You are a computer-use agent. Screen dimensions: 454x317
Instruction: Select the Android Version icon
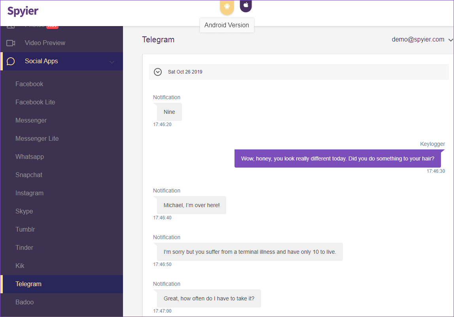(x=227, y=7)
